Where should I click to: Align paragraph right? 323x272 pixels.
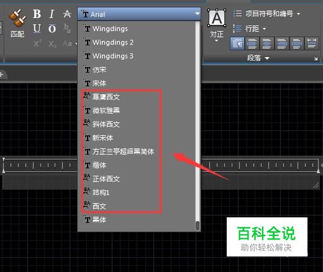pyautogui.click(x=282, y=43)
